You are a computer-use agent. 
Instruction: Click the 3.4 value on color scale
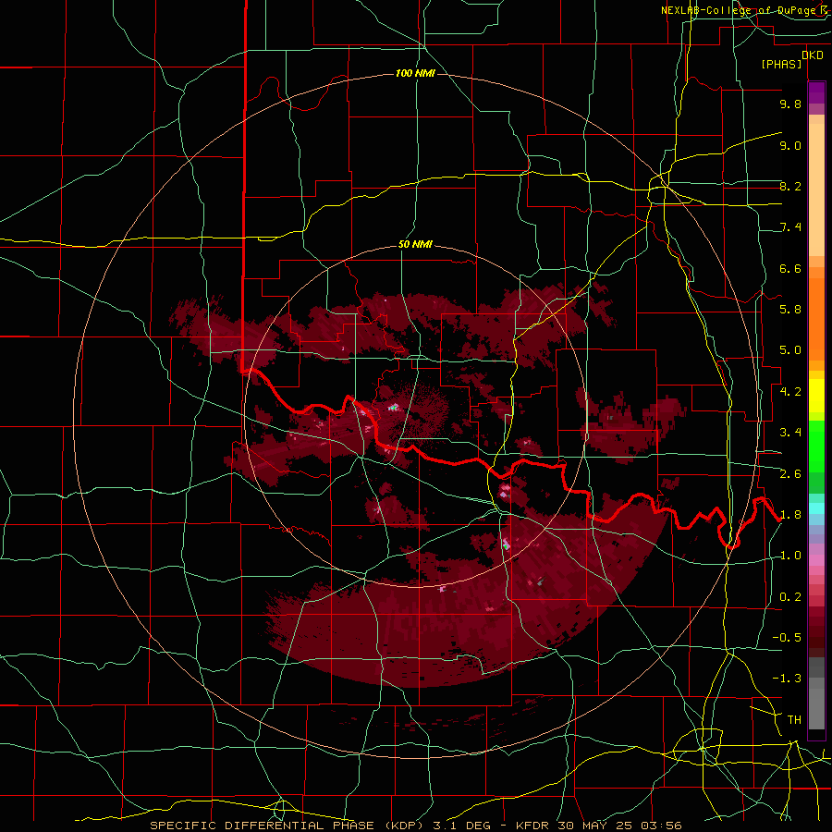(x=790, y=433)
